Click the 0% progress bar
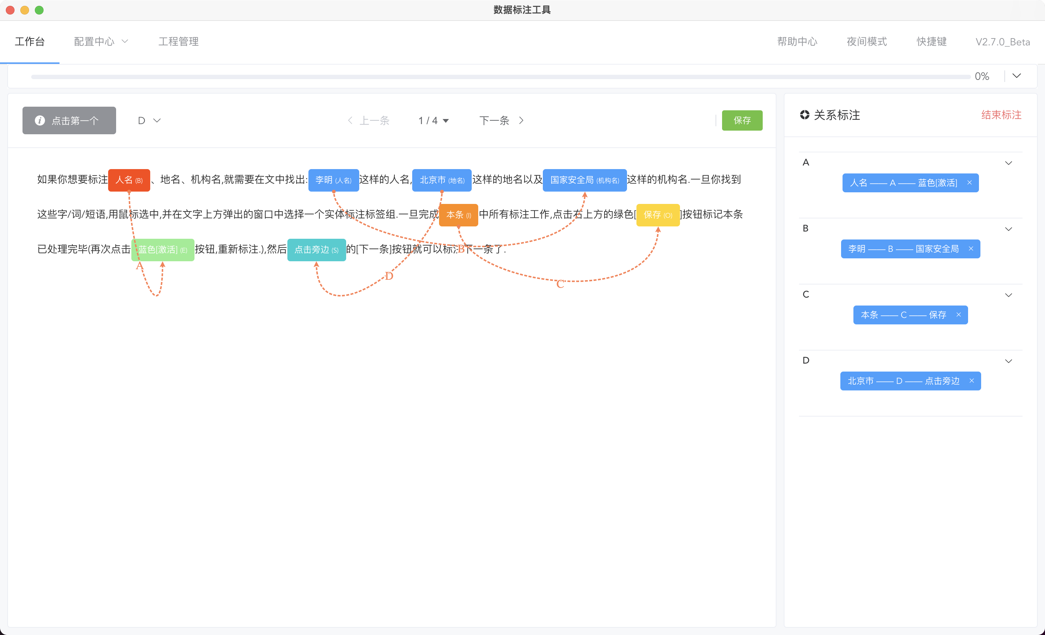The width and height of the screenshot is (1045, 635). click(500, 77)
